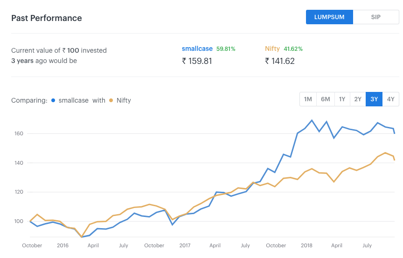Click the 160 y-axis label

point(19,133)
